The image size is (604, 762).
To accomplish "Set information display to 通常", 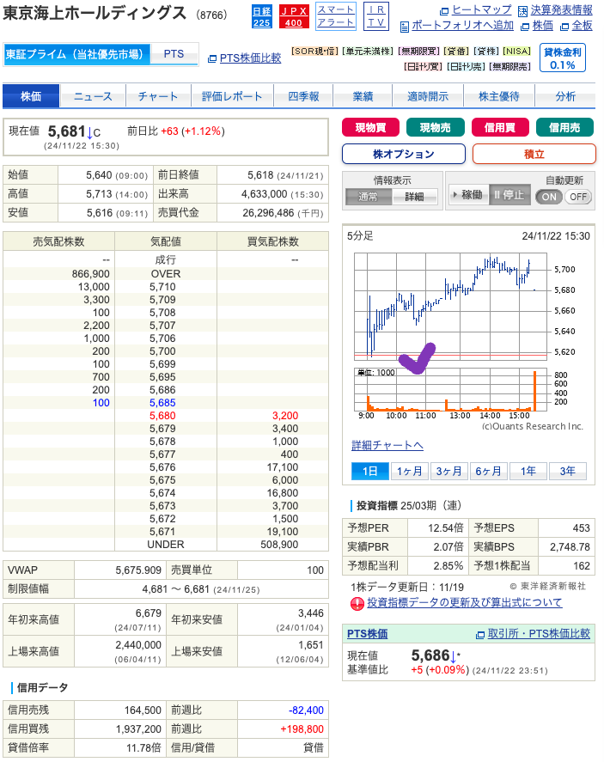I will pyautogui.click(x=368, y=197).
